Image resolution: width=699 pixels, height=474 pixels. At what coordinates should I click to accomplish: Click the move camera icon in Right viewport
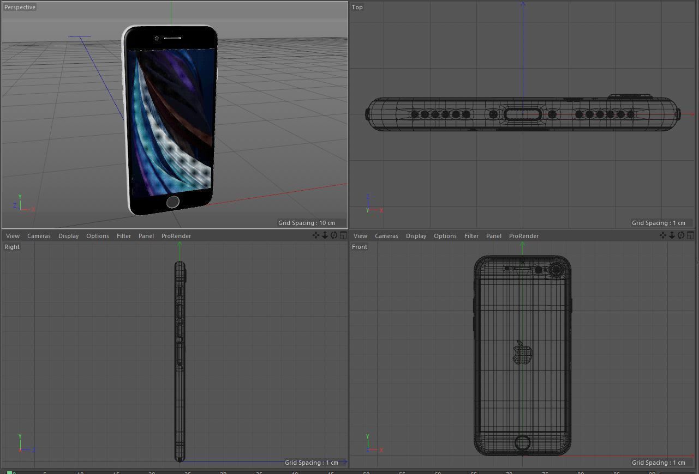point(315,235)
